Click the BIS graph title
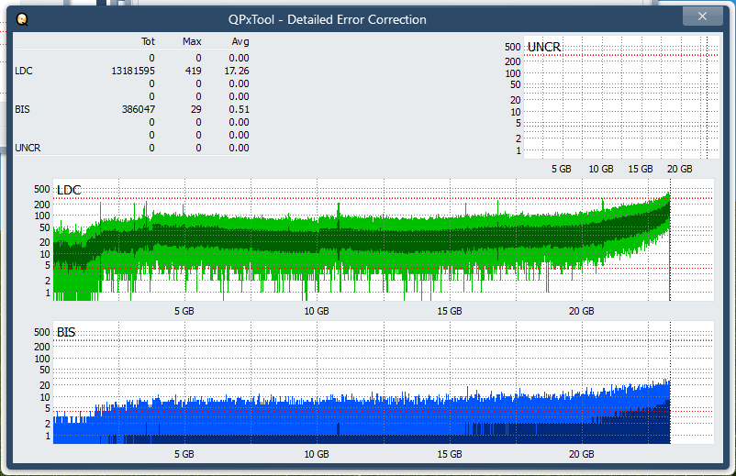 coord(66,332)
